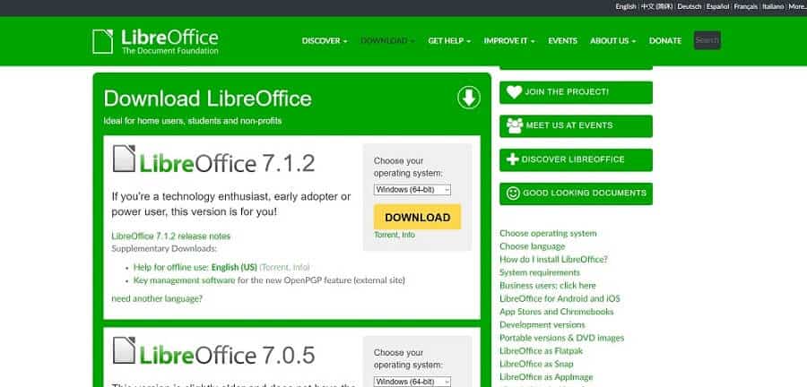Viewport: 807px width, 387px height.
Task: Switch language to Chinese (中文)
Action: 656,6
